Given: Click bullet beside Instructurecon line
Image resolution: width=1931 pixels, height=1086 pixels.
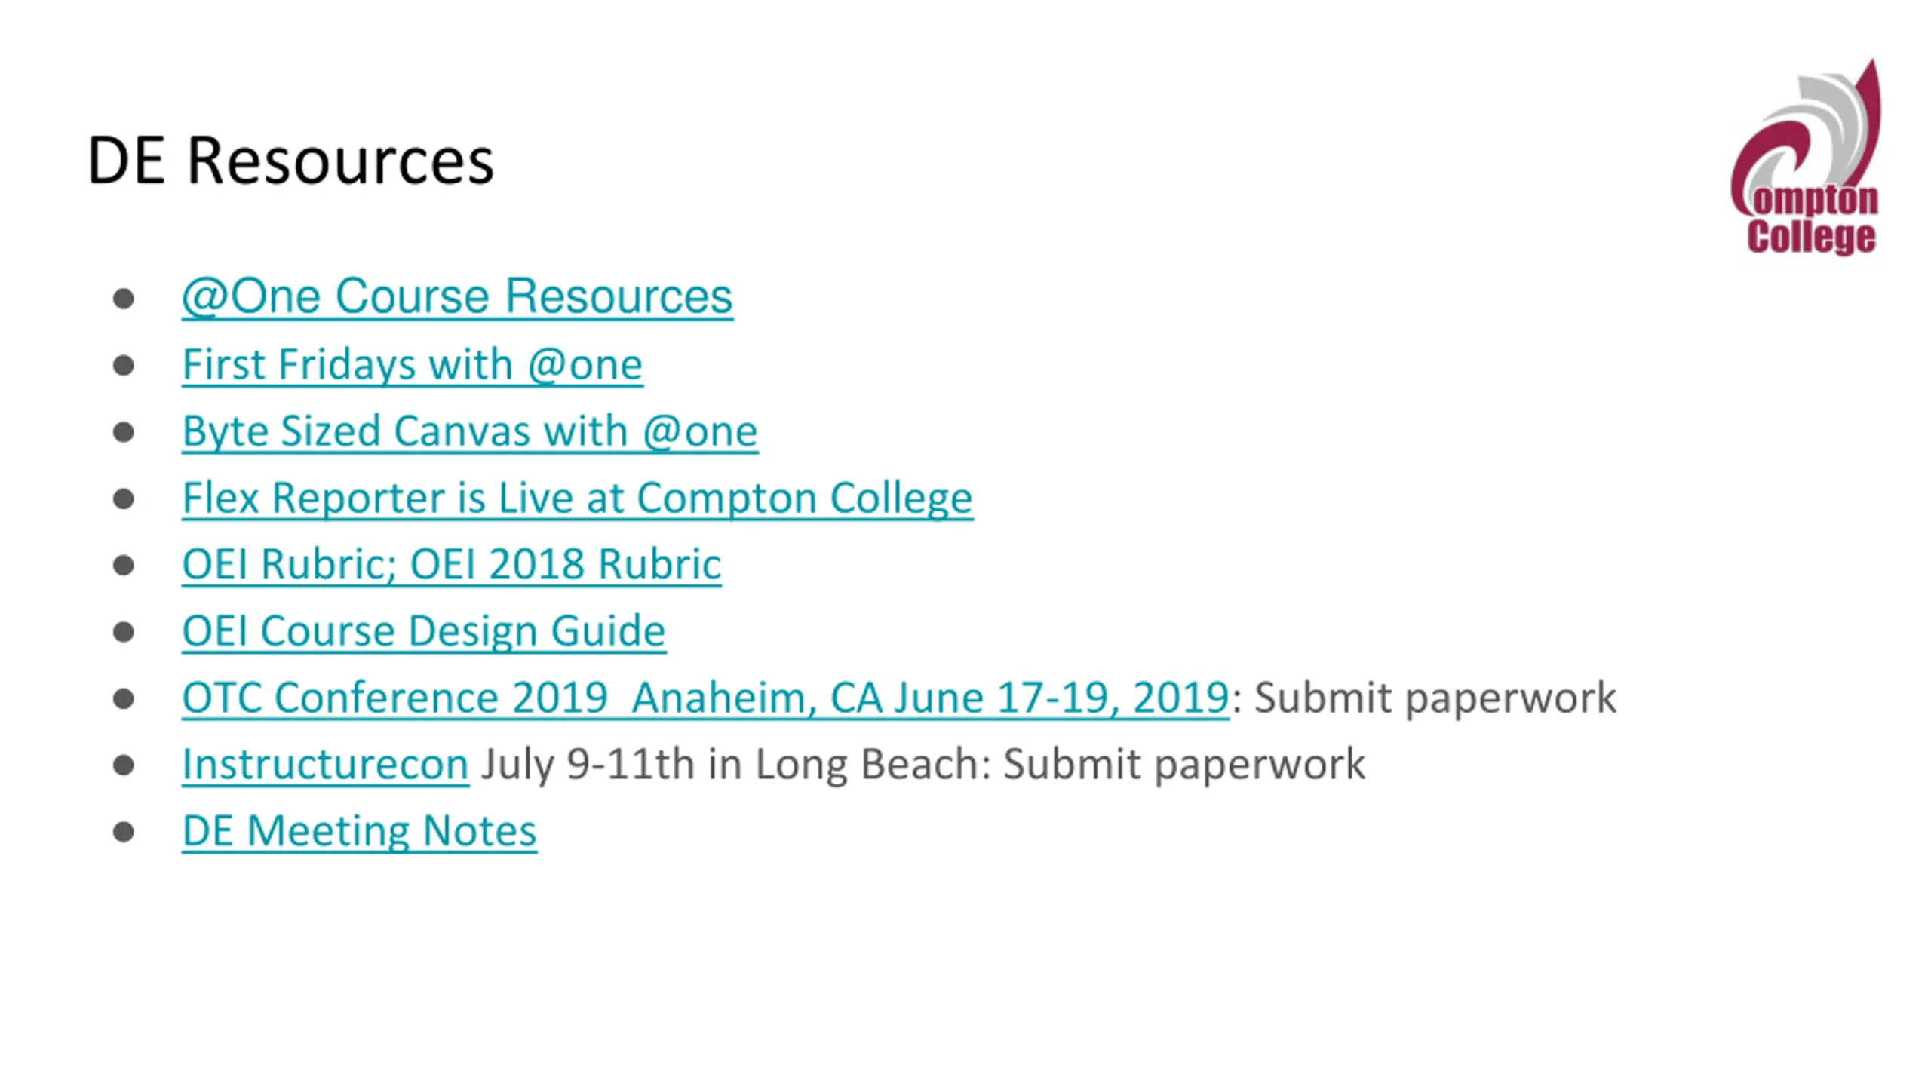Looking at the screenshot, I should click(124, 765).
